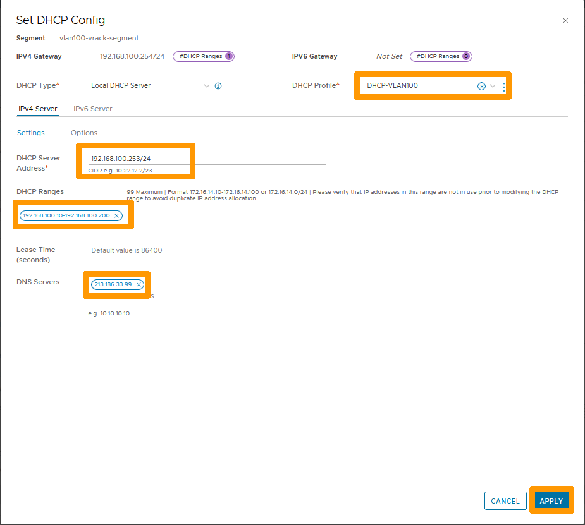
Task: Click the Lease Time seconds field
Action: point(190,250)
